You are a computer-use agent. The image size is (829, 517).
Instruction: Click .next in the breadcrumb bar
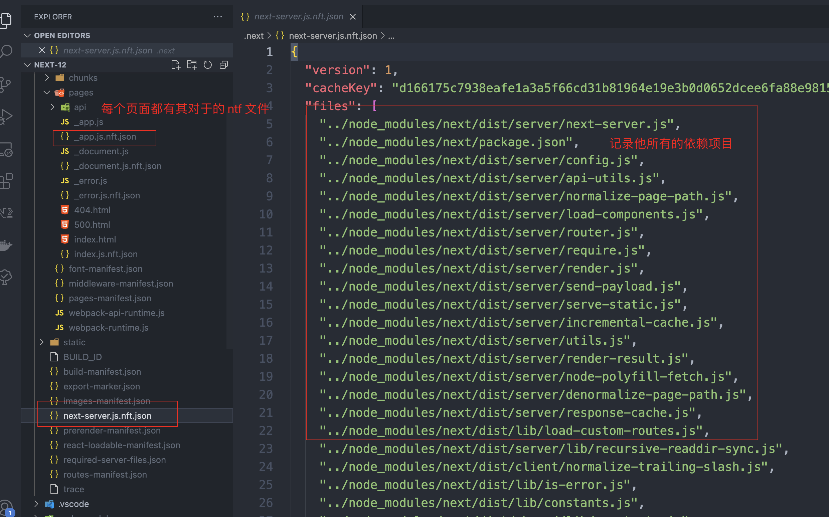tap(253, 35)
